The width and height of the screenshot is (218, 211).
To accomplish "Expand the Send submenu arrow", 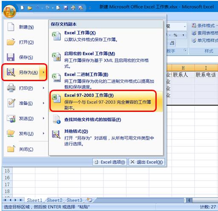I will coord(43,118).
